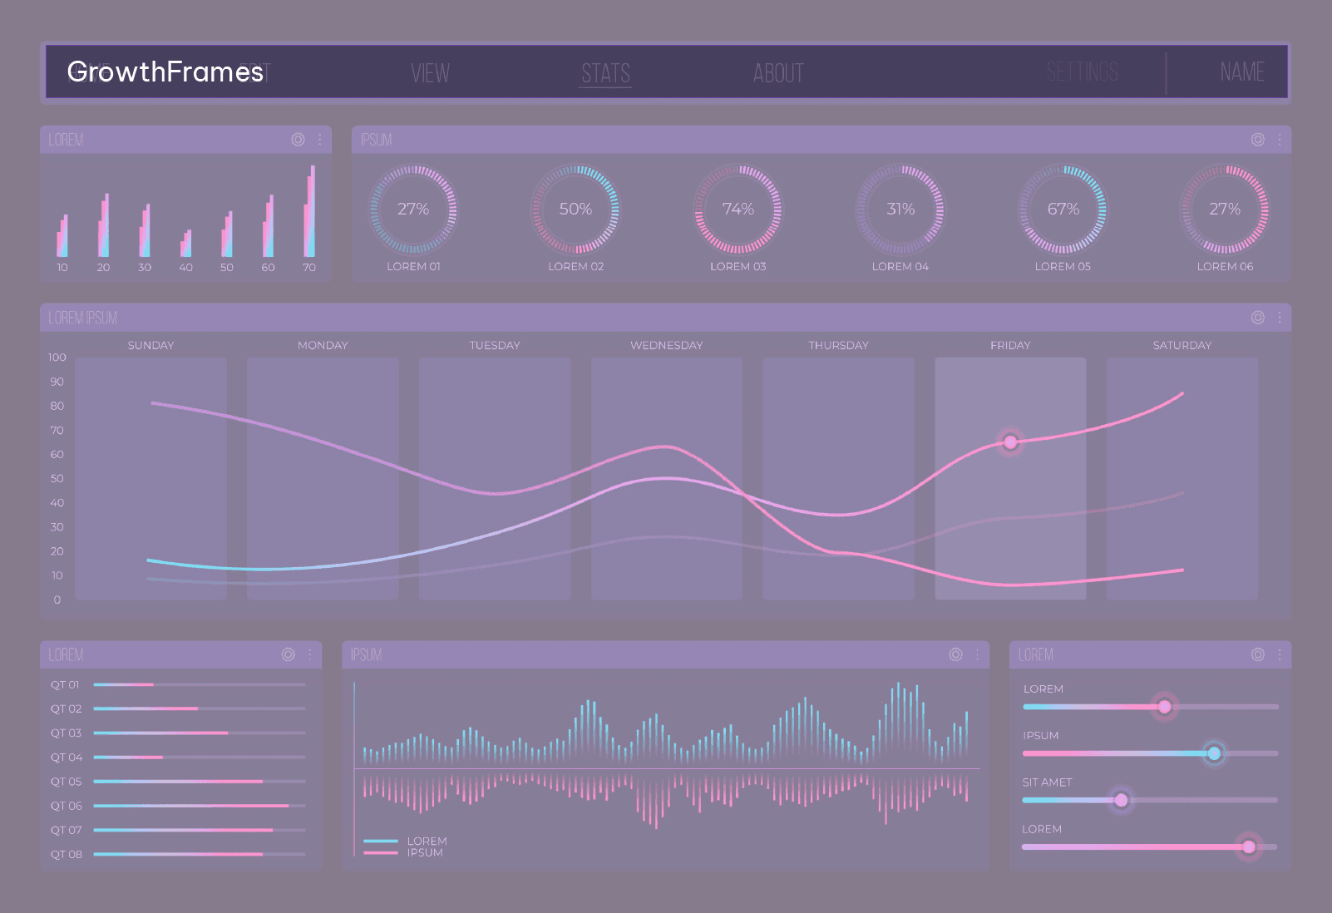Open the VIEW menu item
Screen dimensions: 1332x913
430,73
